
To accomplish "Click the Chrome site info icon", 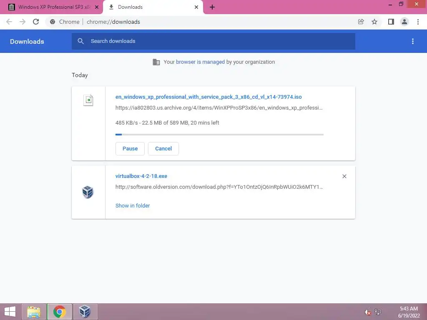I will 53,22.
